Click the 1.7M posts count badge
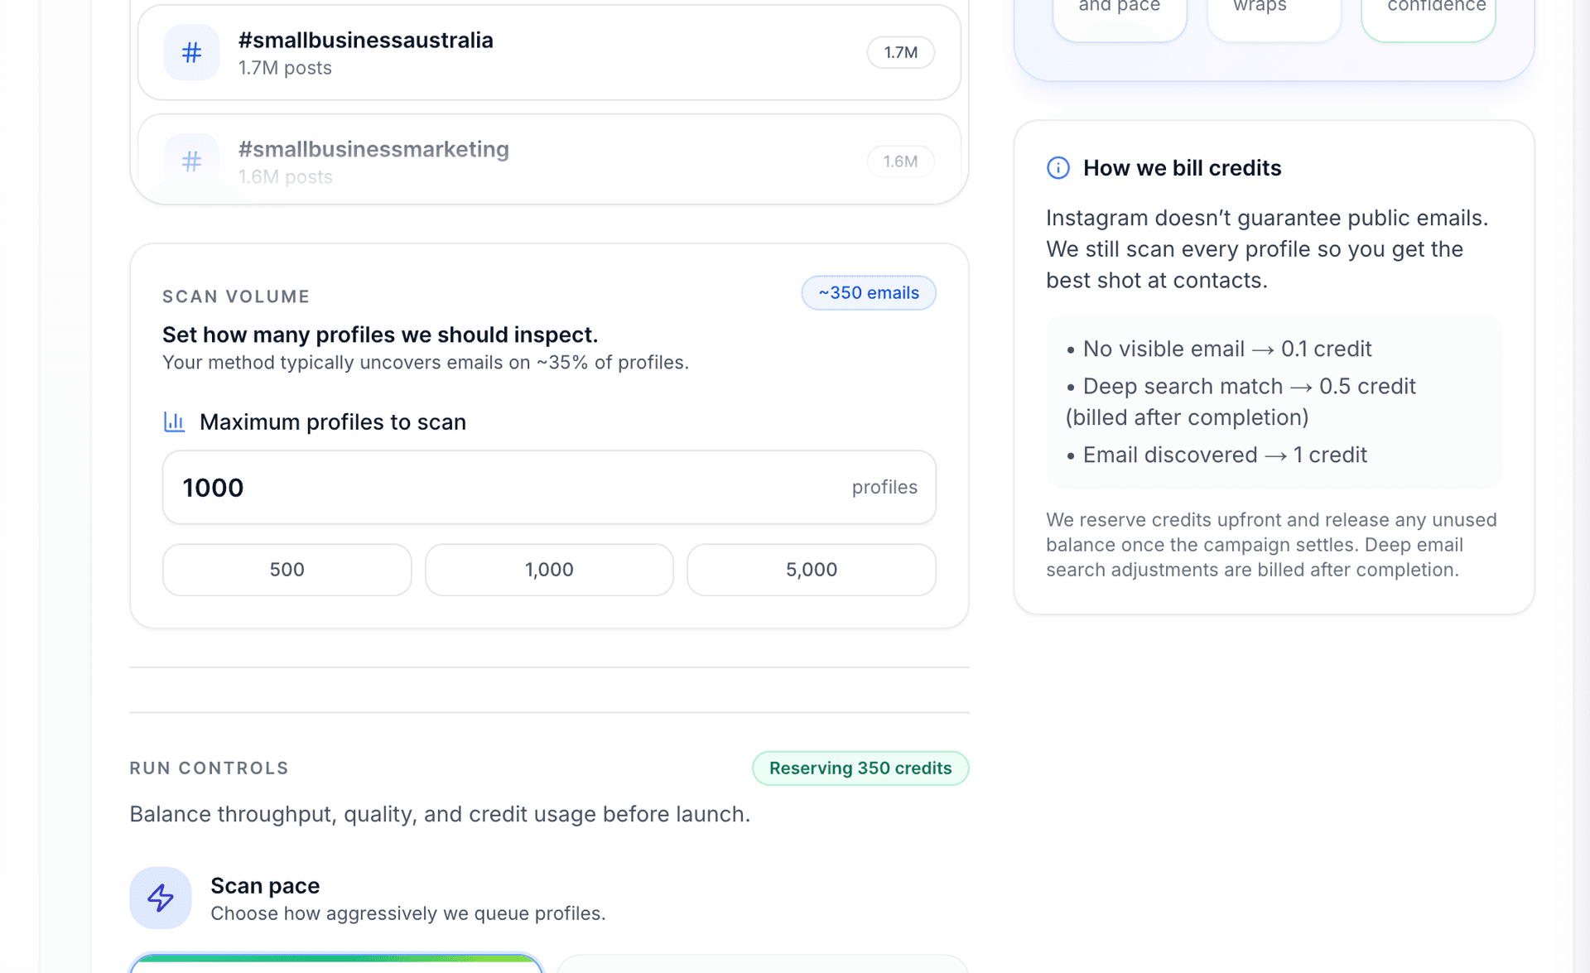This screenshot has height=973, width=1590. [900, 53]
